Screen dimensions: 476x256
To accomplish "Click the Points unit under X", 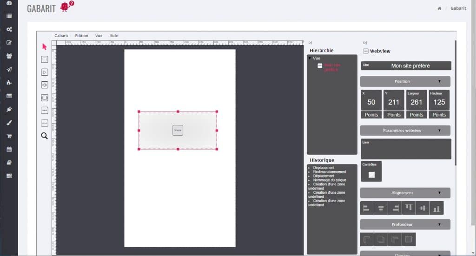I will coord(371,115).
